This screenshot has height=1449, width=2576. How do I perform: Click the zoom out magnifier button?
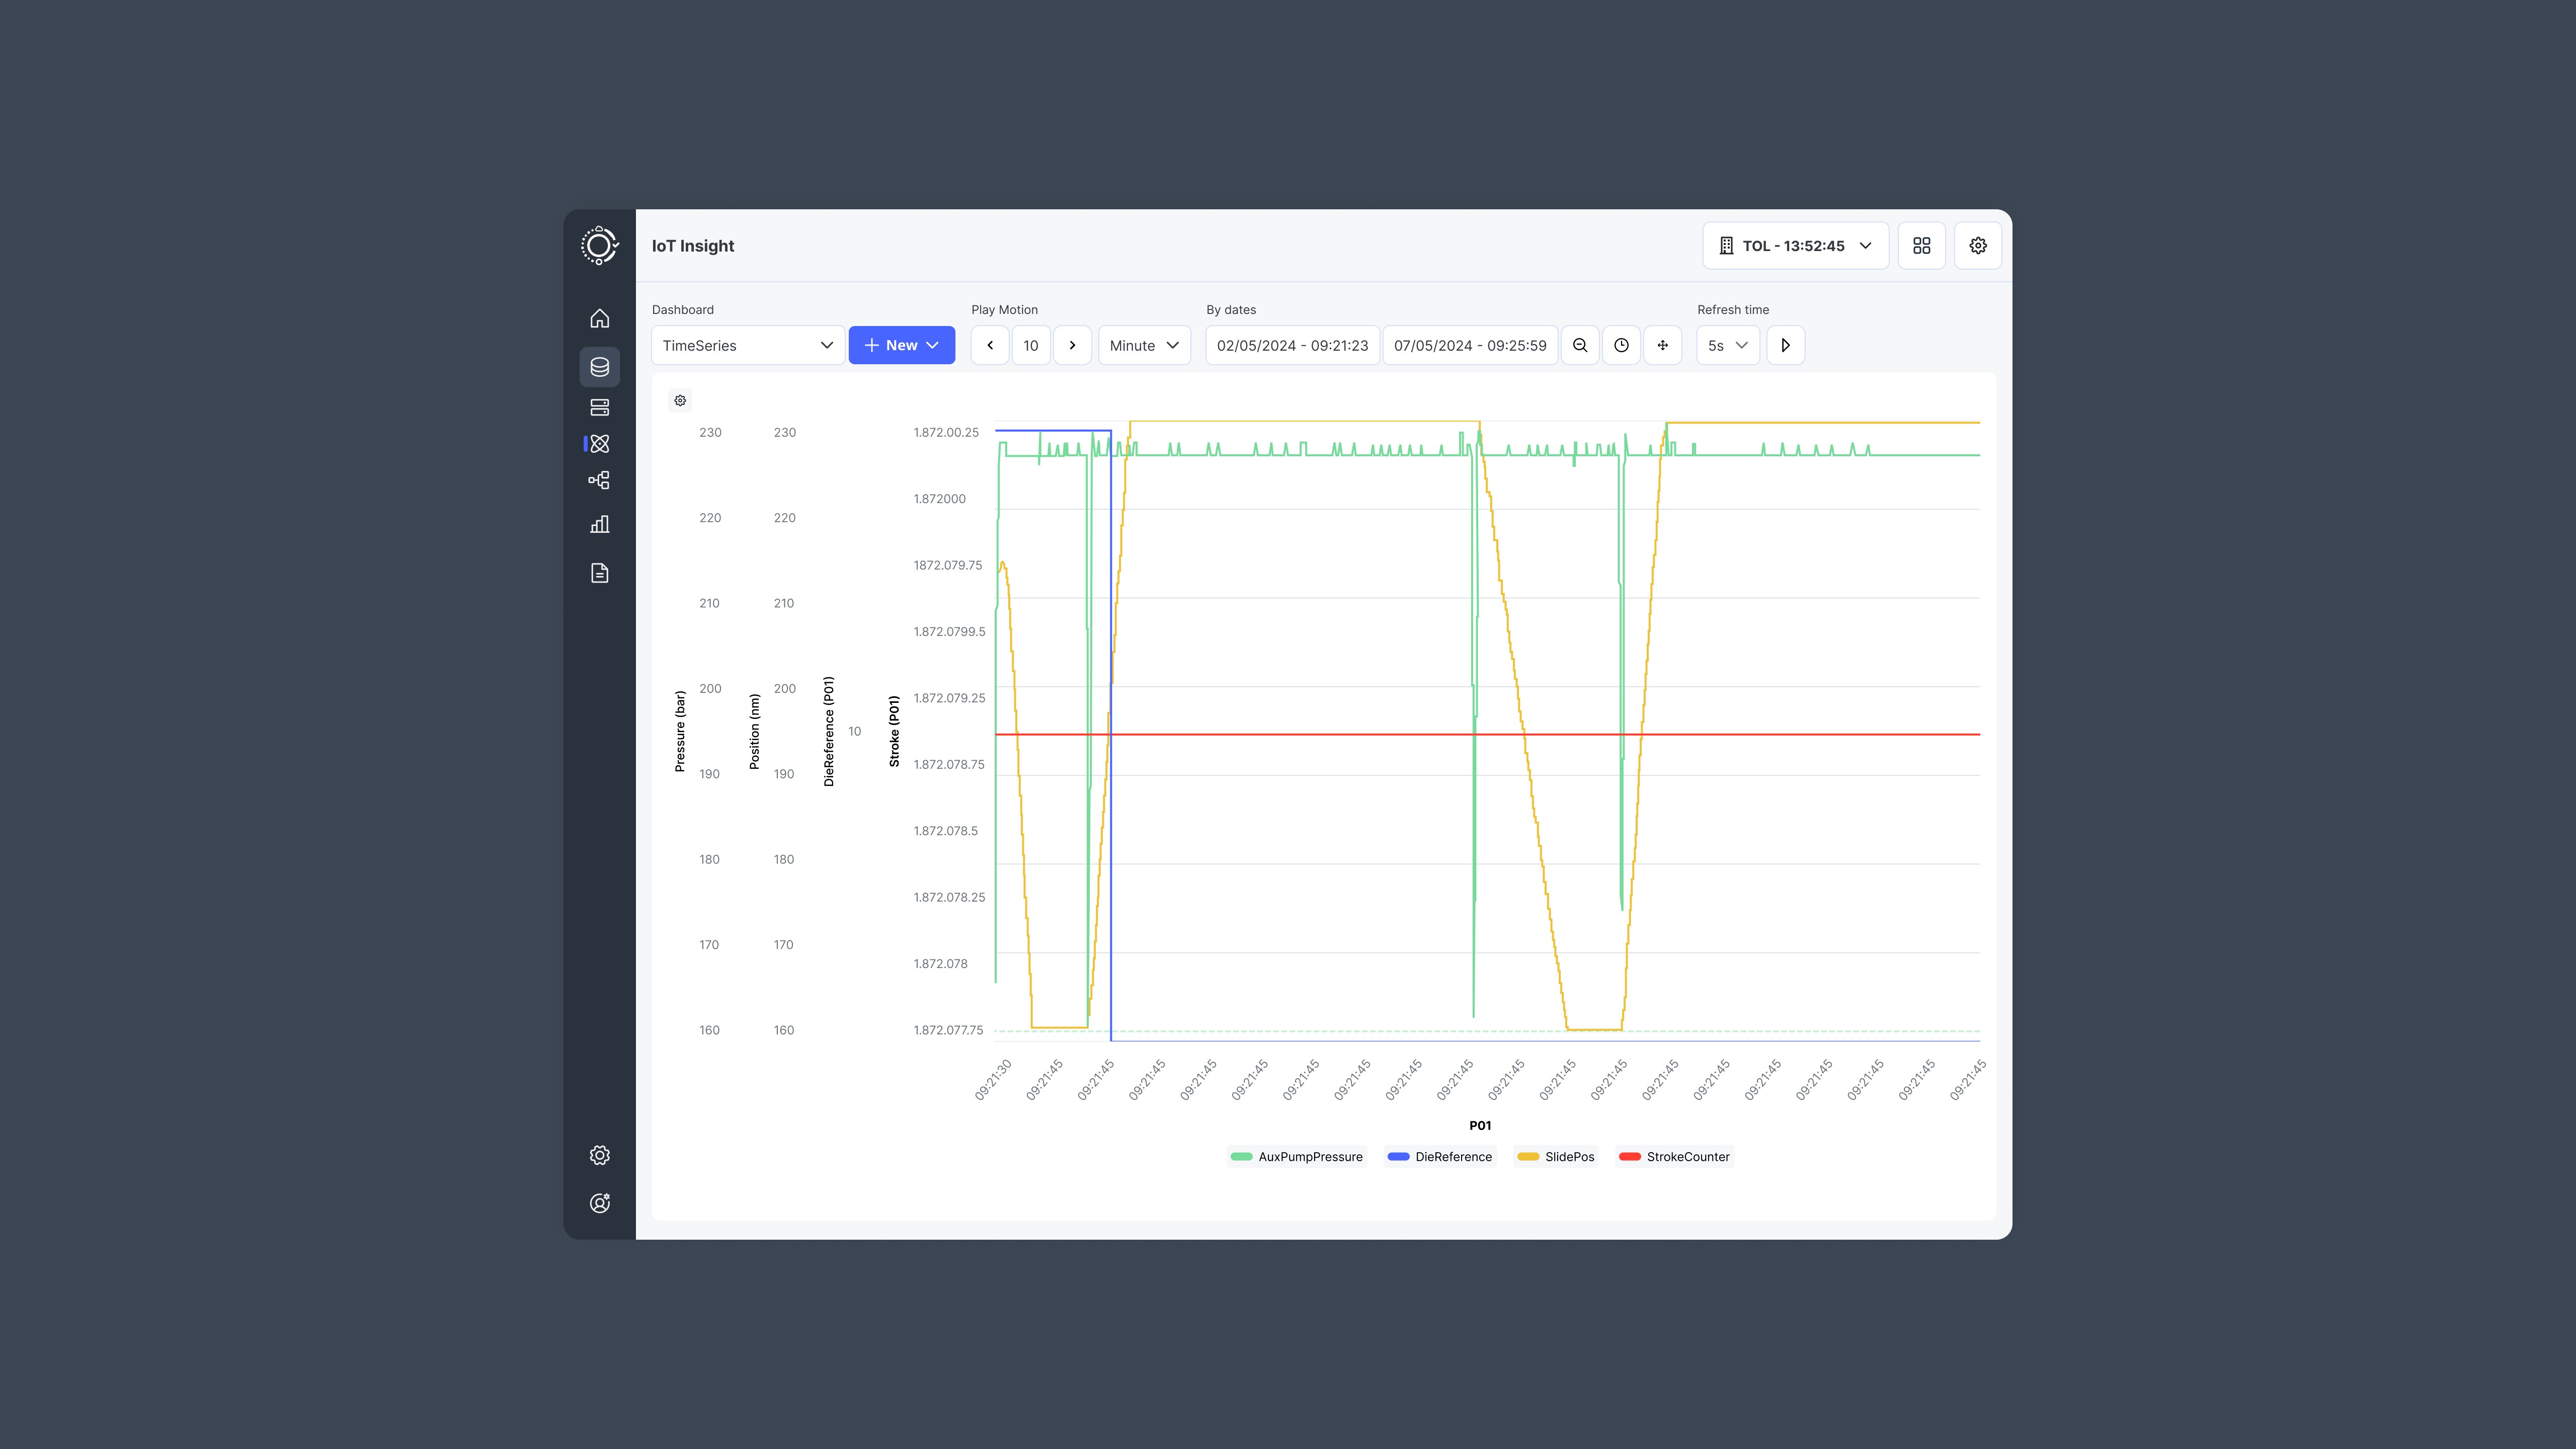coord(1580,345)
